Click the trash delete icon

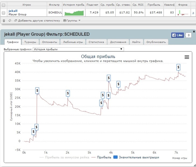(x=4, y=21)
